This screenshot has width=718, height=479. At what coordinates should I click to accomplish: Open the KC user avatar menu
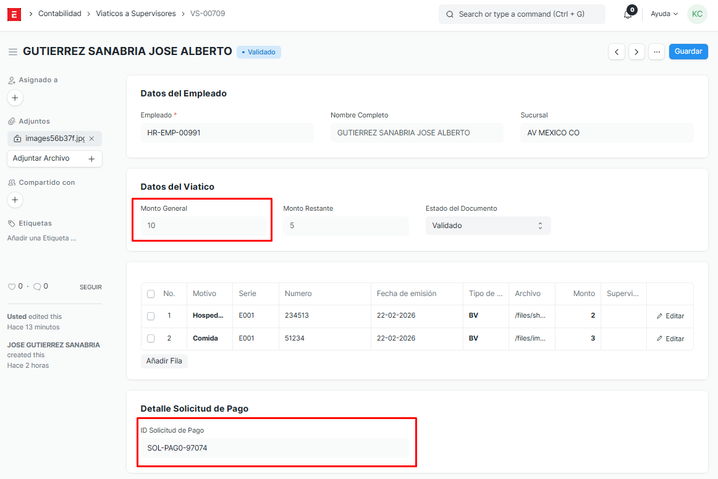pos(697,14)
